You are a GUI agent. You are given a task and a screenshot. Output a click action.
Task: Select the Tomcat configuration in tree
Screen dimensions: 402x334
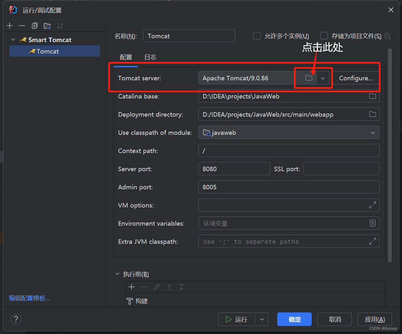coord(55,51)
